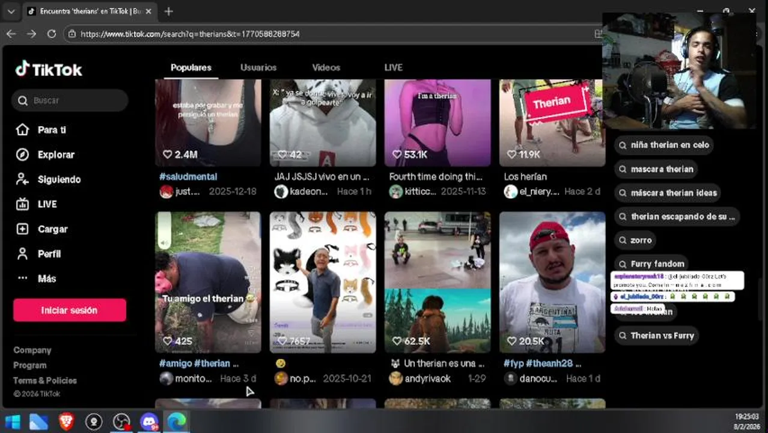
Task: Click the browser back arrow
Action: tap(11, 34)
